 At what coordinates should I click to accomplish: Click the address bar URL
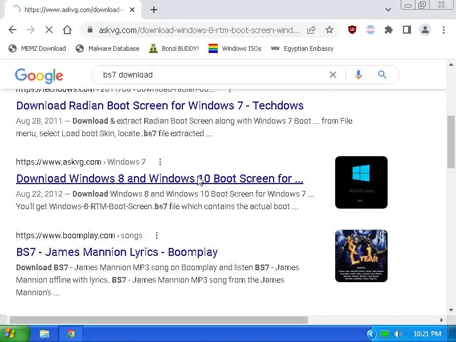coord(198,30)
